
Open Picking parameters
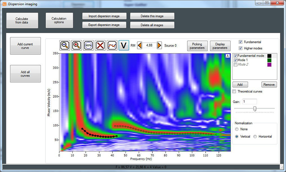point(197,46)
